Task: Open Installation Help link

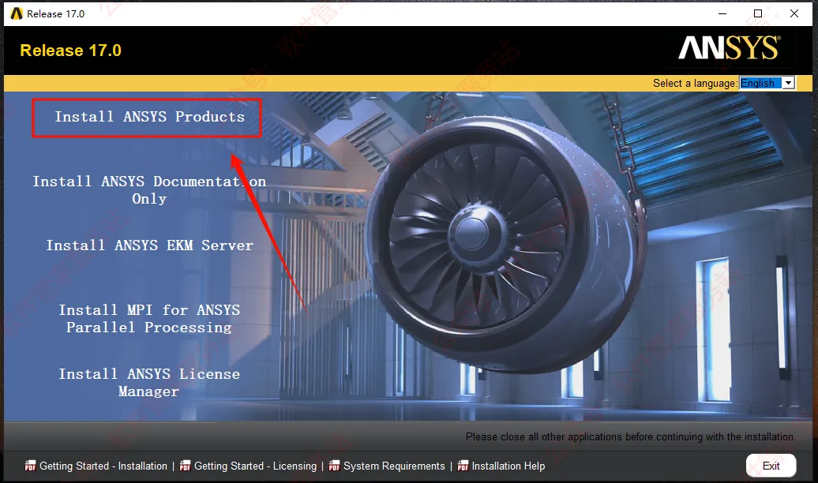Action: point(508,466)
